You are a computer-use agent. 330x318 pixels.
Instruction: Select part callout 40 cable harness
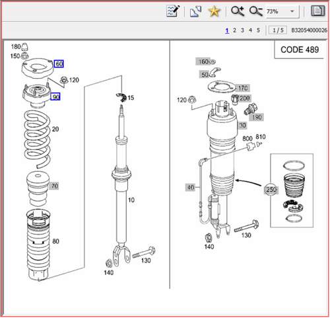pos(190,187)
